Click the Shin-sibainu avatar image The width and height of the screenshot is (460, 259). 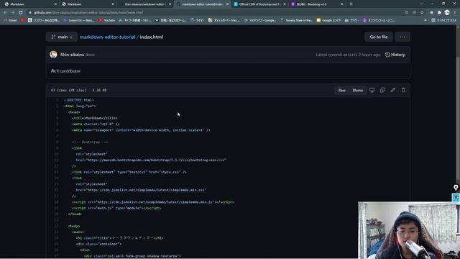click(53, 55)
